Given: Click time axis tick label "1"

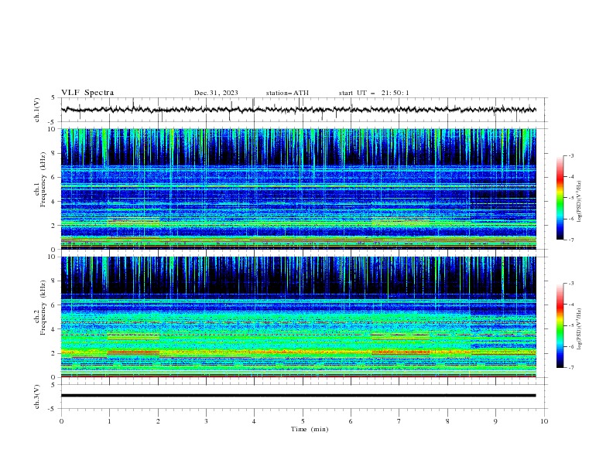Looking at the screenshot, I should [109, 421].
